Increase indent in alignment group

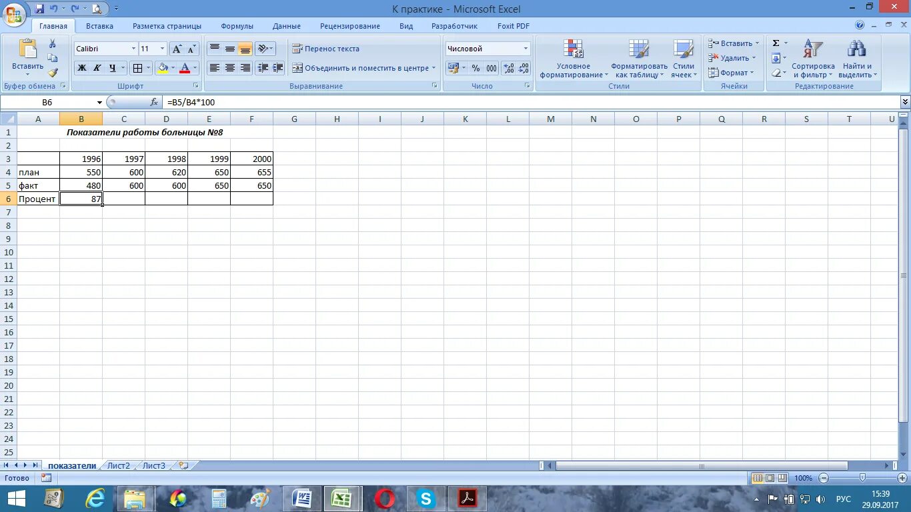(x=278, y=68)
